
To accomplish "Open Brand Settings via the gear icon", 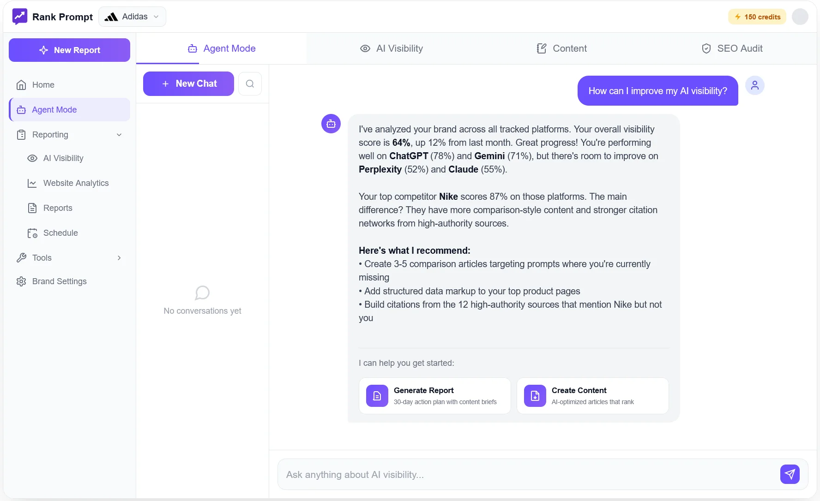I will point(22,281).
